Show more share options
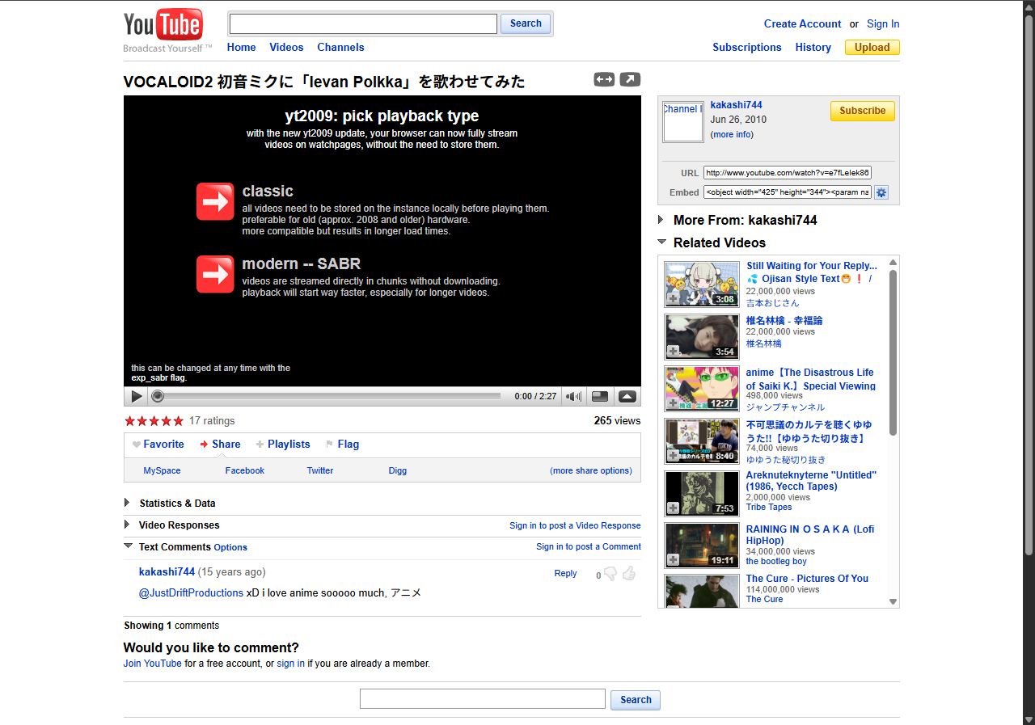The image size is (1035, 725). [x=591, y=470]
